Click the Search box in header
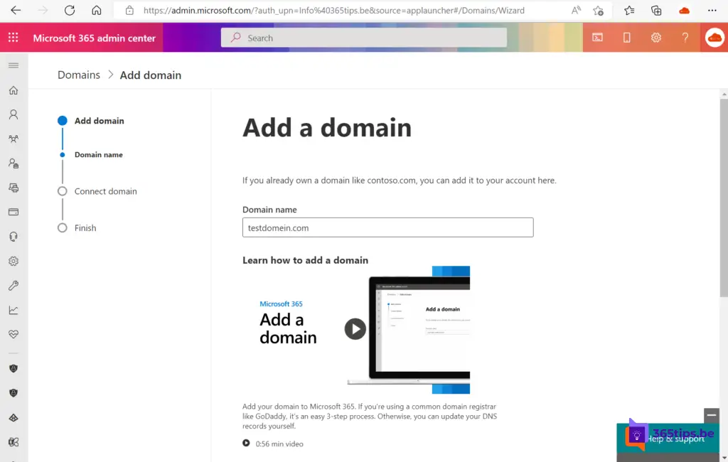 click(x=364, y=38)
